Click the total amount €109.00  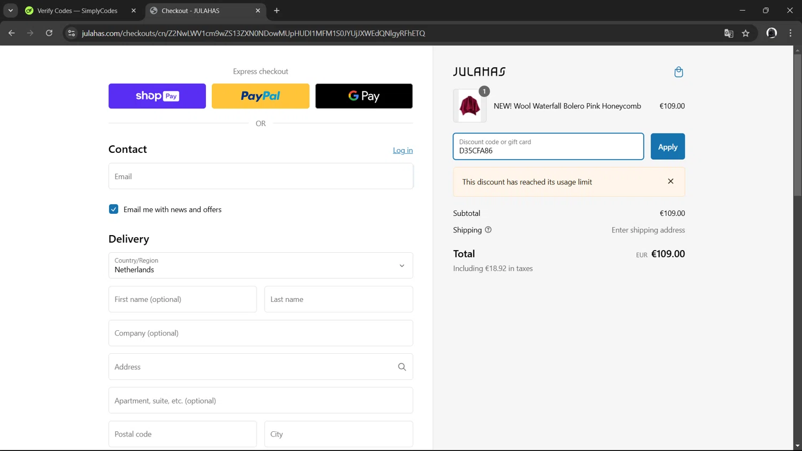click(x=668, y=254)
